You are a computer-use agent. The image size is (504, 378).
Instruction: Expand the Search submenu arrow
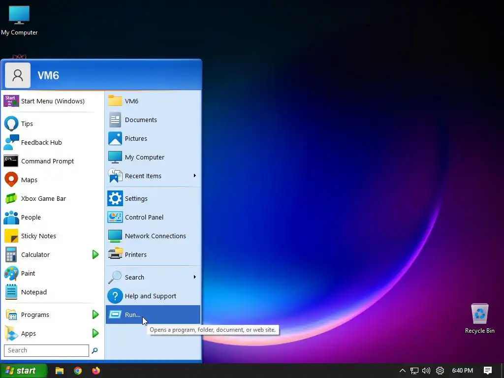point(195,277)
